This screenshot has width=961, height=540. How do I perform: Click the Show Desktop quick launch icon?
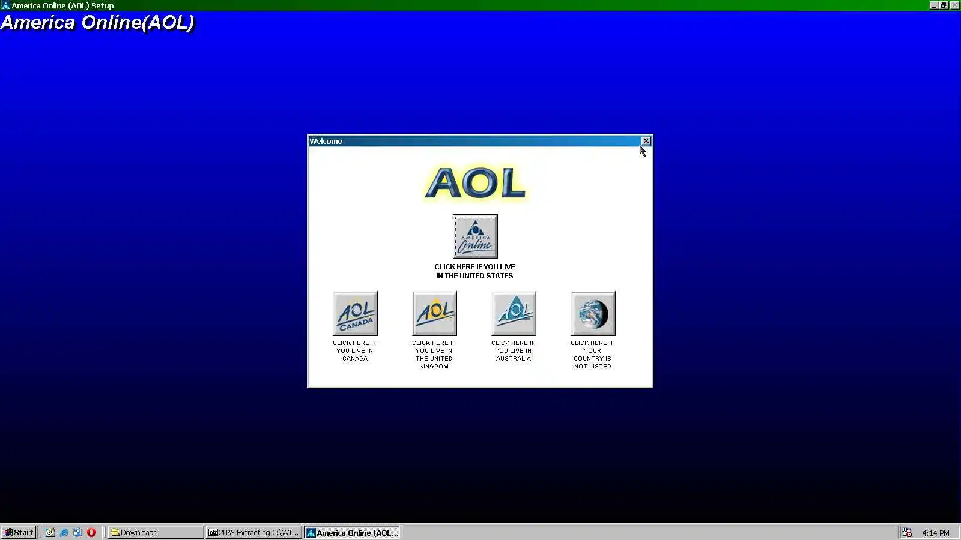[x=50, y=532]
